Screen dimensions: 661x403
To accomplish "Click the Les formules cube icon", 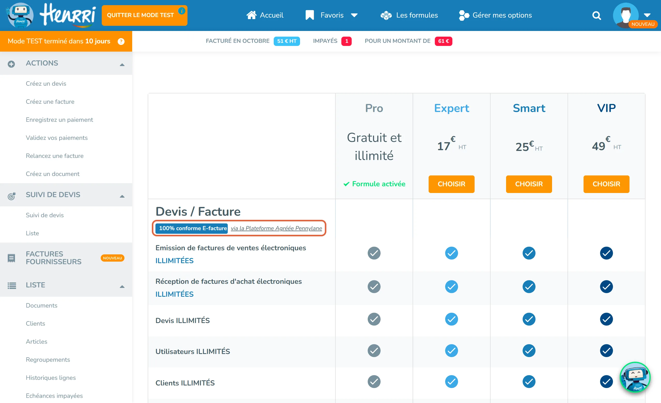I will 386,15.
